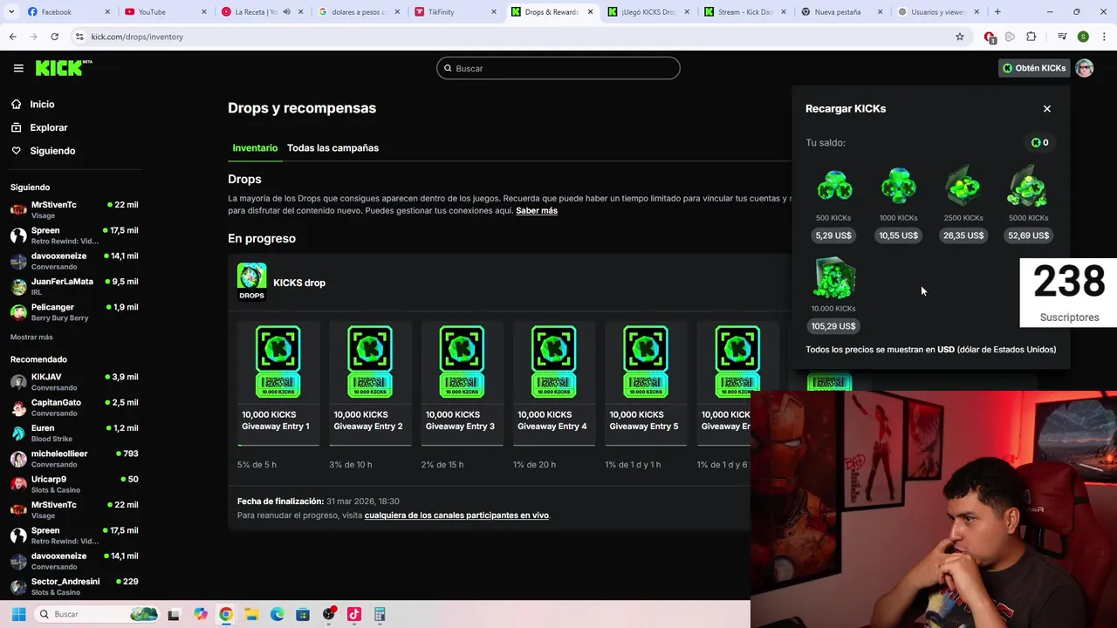Open JuanFerLaMata channel in sidebar
Screen dimensions: 1117x628
(x=73, y=287)
